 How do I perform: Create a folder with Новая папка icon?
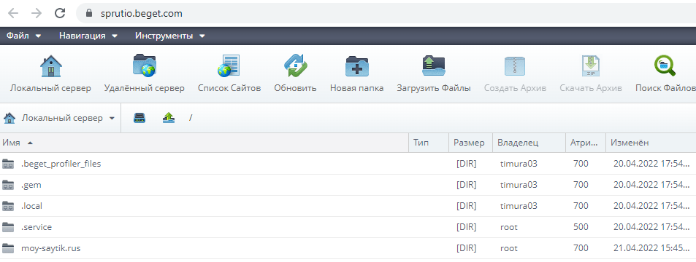[x=357, y=66]
